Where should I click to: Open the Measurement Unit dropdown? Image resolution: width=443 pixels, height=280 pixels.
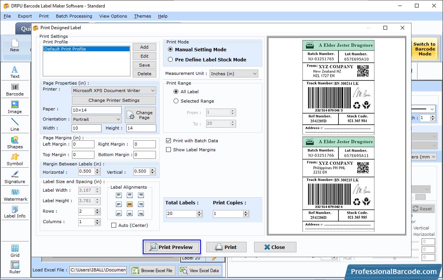[x=233, y=74]
